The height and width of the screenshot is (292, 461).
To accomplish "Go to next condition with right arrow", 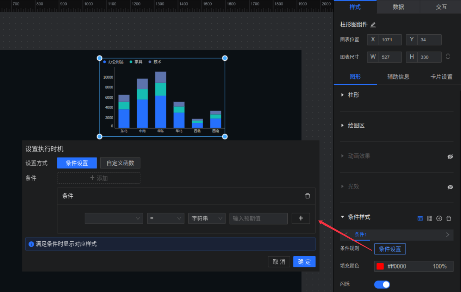I will coord(448,235).
